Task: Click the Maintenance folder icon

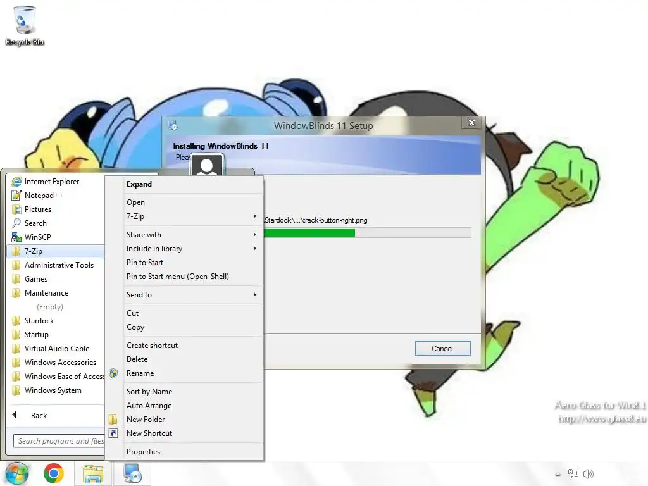Action: click(x=16, y=292)
